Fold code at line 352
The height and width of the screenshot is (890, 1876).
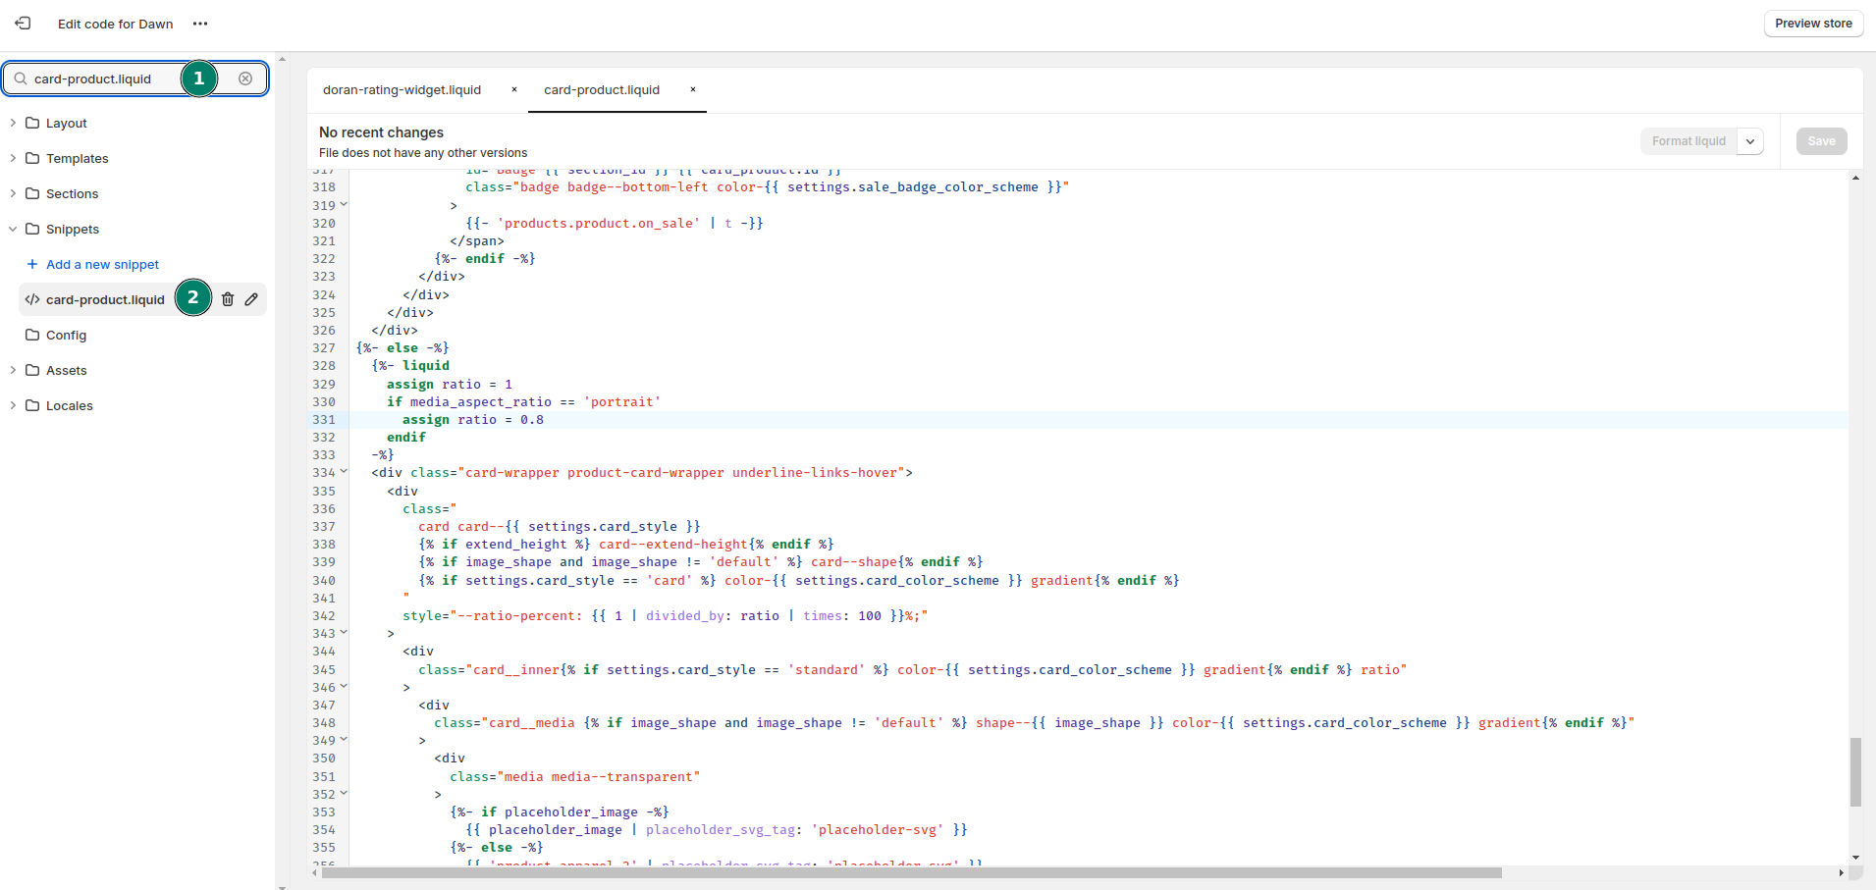pos(344,793)
